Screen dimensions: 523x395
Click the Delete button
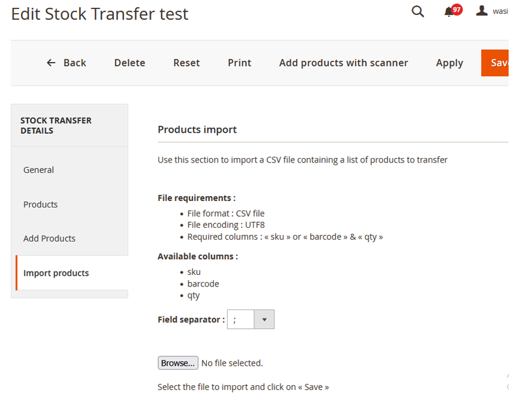pos(130,63)
